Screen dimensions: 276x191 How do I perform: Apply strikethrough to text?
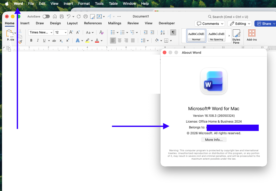[x=54, y=41]
